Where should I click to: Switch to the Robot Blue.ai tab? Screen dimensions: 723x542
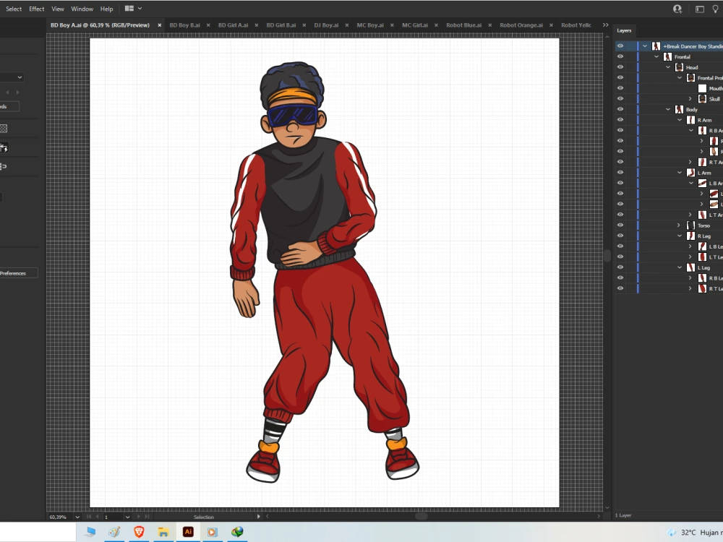(463, 25)
